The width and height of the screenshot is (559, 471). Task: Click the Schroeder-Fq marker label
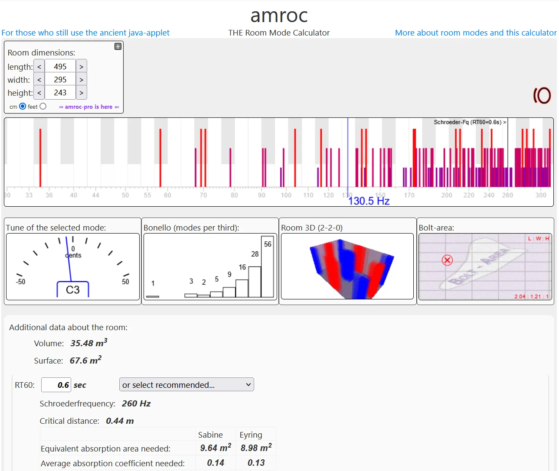tap(470, 122)
